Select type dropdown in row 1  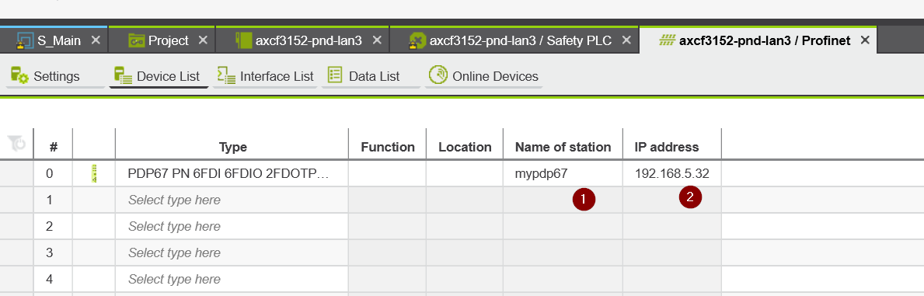[x=232, y=200]
